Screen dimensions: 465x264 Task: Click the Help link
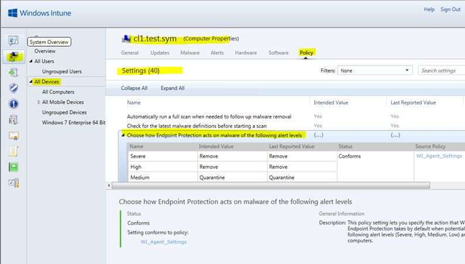pos(429,9)
